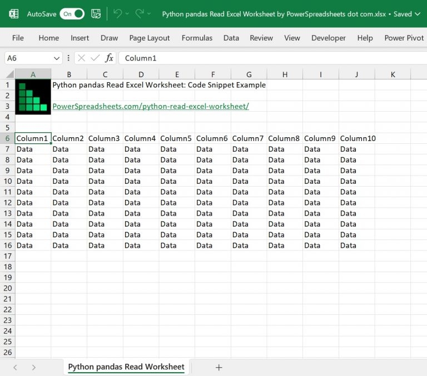Expand the Name Box dropdown

tap(57, 58)
